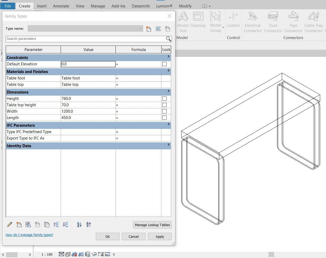Click the 1 : 100 view scale
The height and width of the screenshot is (258, 326).
click(47, 255)
